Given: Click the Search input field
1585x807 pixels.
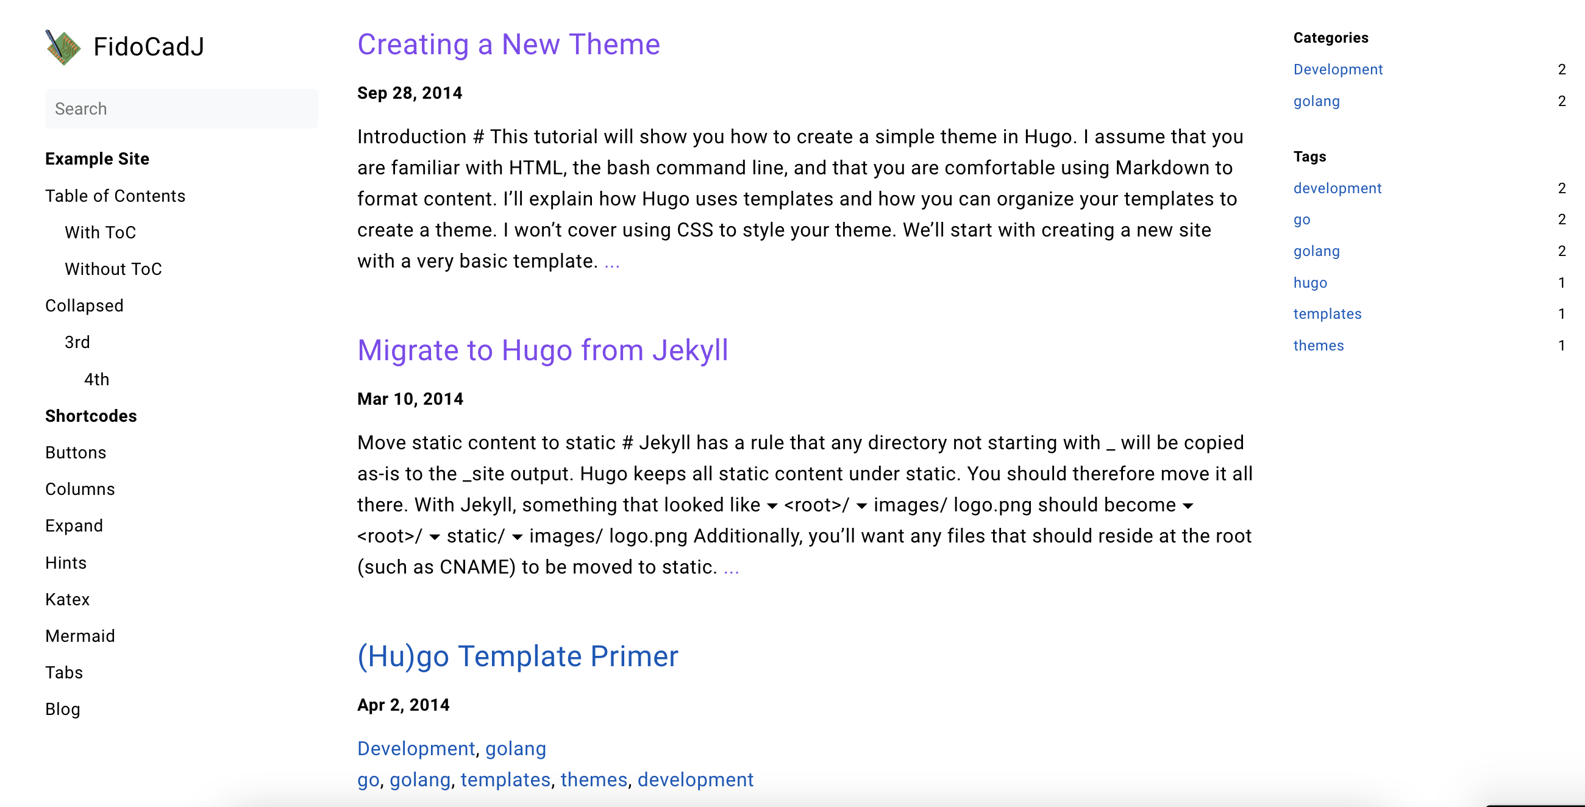Looking at the screenshot, I should click(x=182, y=109).
